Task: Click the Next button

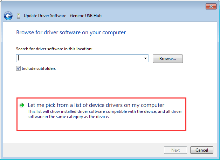Action: click(176, 150)
